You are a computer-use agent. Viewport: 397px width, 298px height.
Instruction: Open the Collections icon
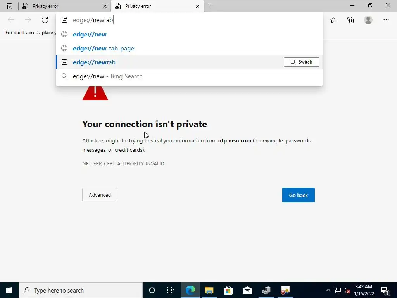click(350, 20)
